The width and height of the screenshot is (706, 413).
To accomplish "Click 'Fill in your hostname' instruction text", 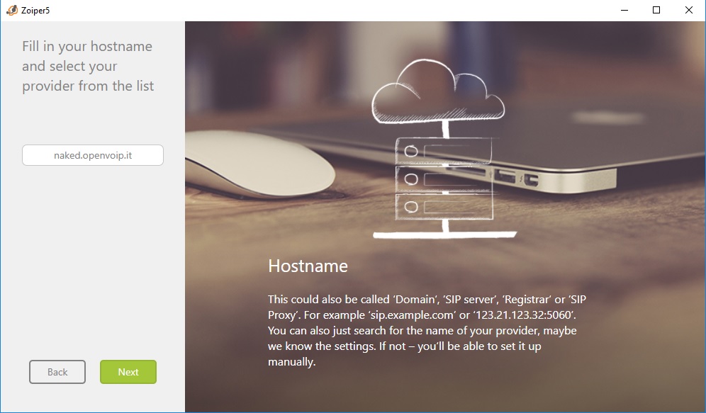I will coord(88,66).
